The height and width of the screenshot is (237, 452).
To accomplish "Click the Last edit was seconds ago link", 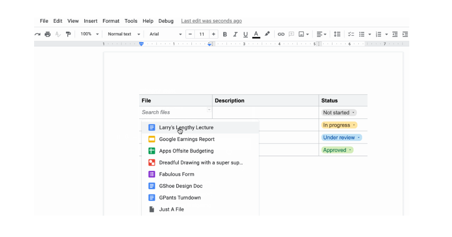I will pos(211,21).
